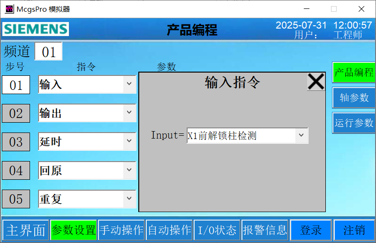Expand the step 03 延时 instruction dropdown

[129, 142]
